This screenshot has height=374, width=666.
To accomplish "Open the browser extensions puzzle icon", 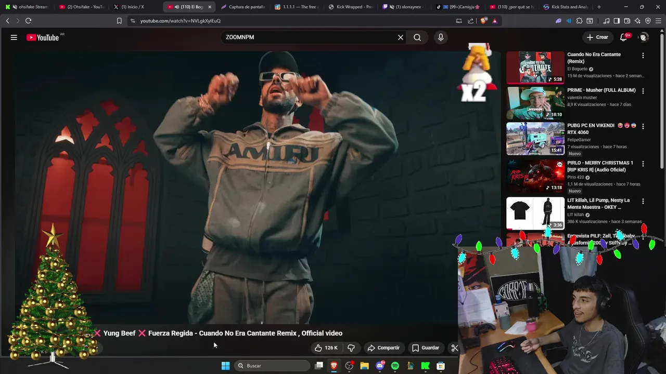I will (x=579, y=21).
